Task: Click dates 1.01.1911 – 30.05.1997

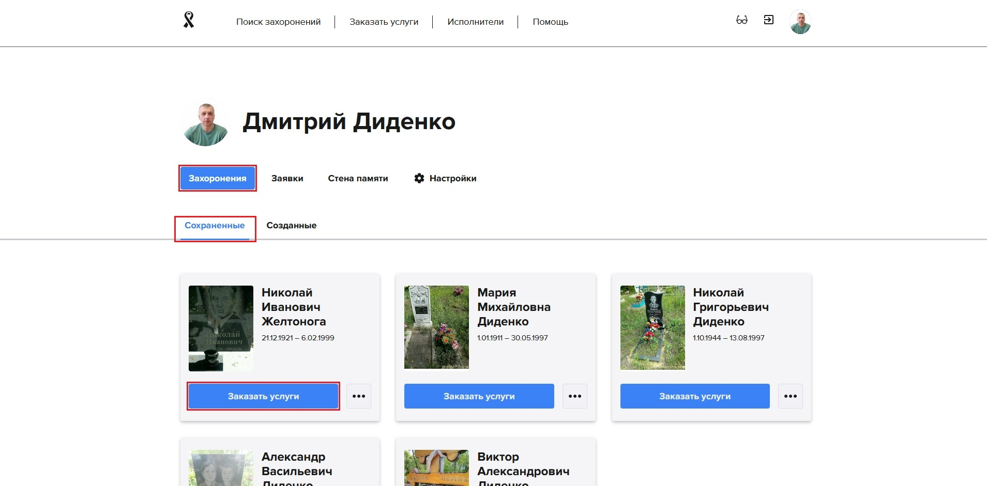Action: (512, 338)
